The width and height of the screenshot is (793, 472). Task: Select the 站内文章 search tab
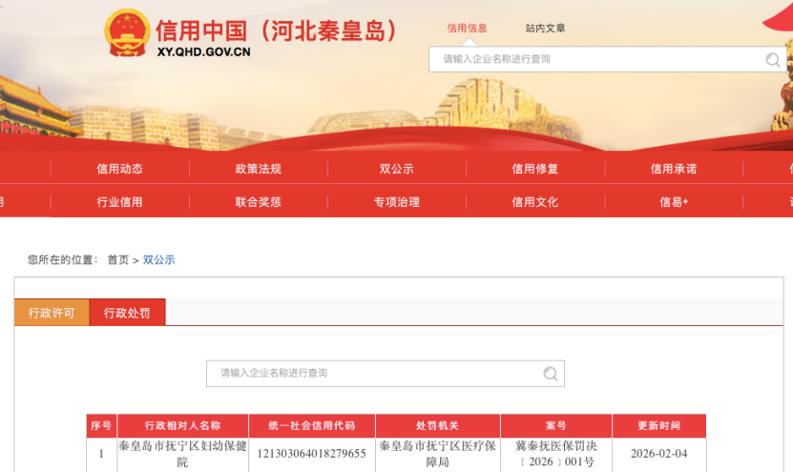click(x=545, y=29)
